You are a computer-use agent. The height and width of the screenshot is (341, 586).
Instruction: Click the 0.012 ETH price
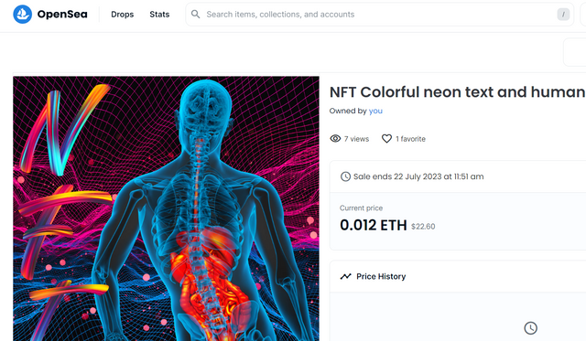pos(374,225)
